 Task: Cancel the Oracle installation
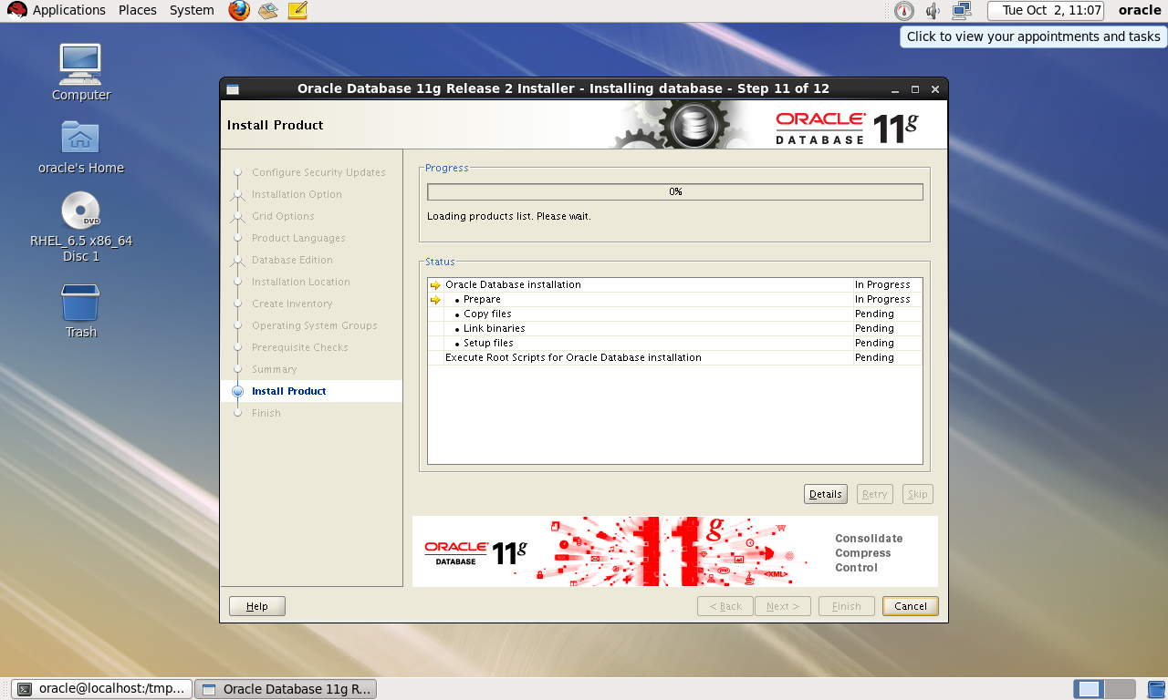[x=911, y=606]
